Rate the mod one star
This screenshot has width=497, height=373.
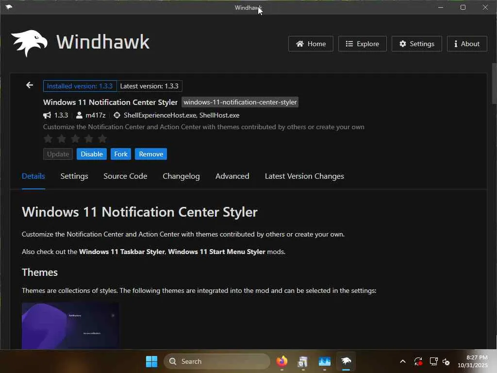[48, 138]
